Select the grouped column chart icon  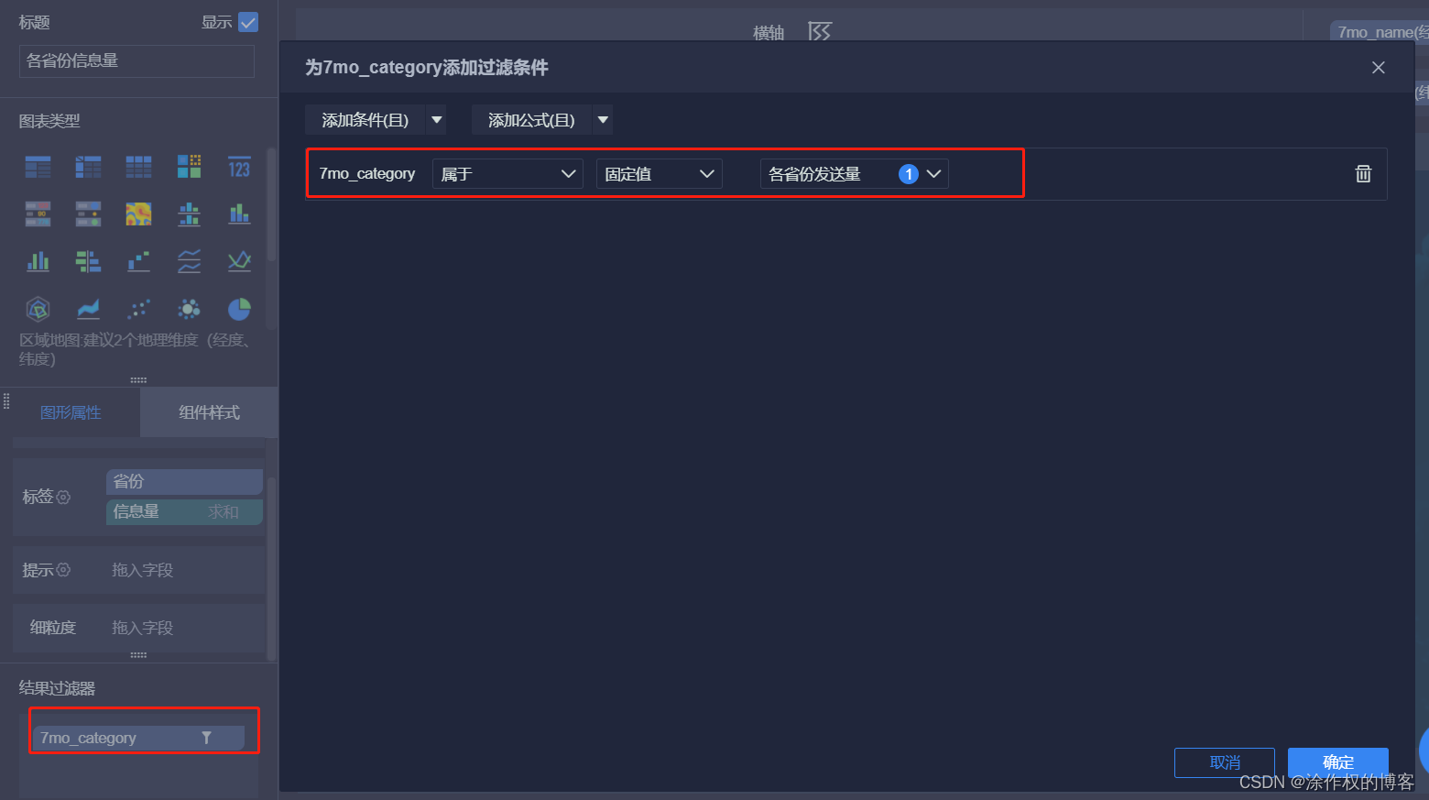(38, 261)
